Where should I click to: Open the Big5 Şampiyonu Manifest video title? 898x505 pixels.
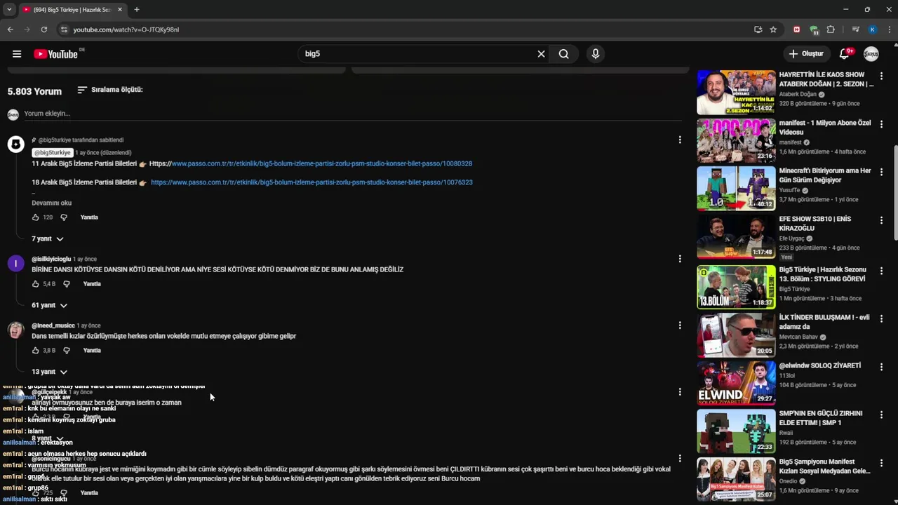click(x=824, y=466)
